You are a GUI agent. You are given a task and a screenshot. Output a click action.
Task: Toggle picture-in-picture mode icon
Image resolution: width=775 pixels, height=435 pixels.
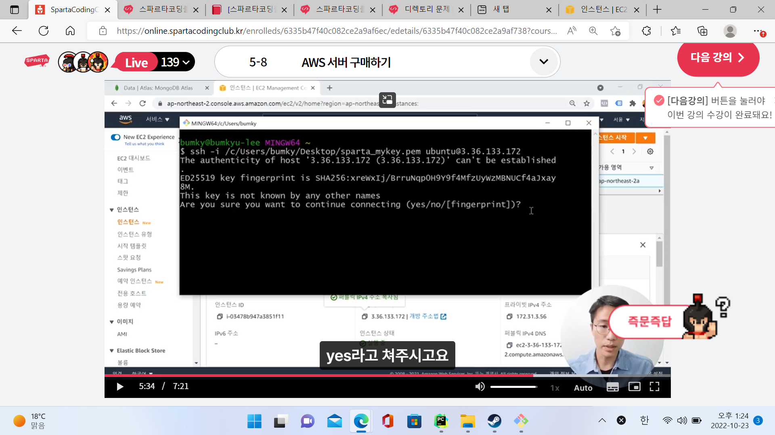pos(634,387)
